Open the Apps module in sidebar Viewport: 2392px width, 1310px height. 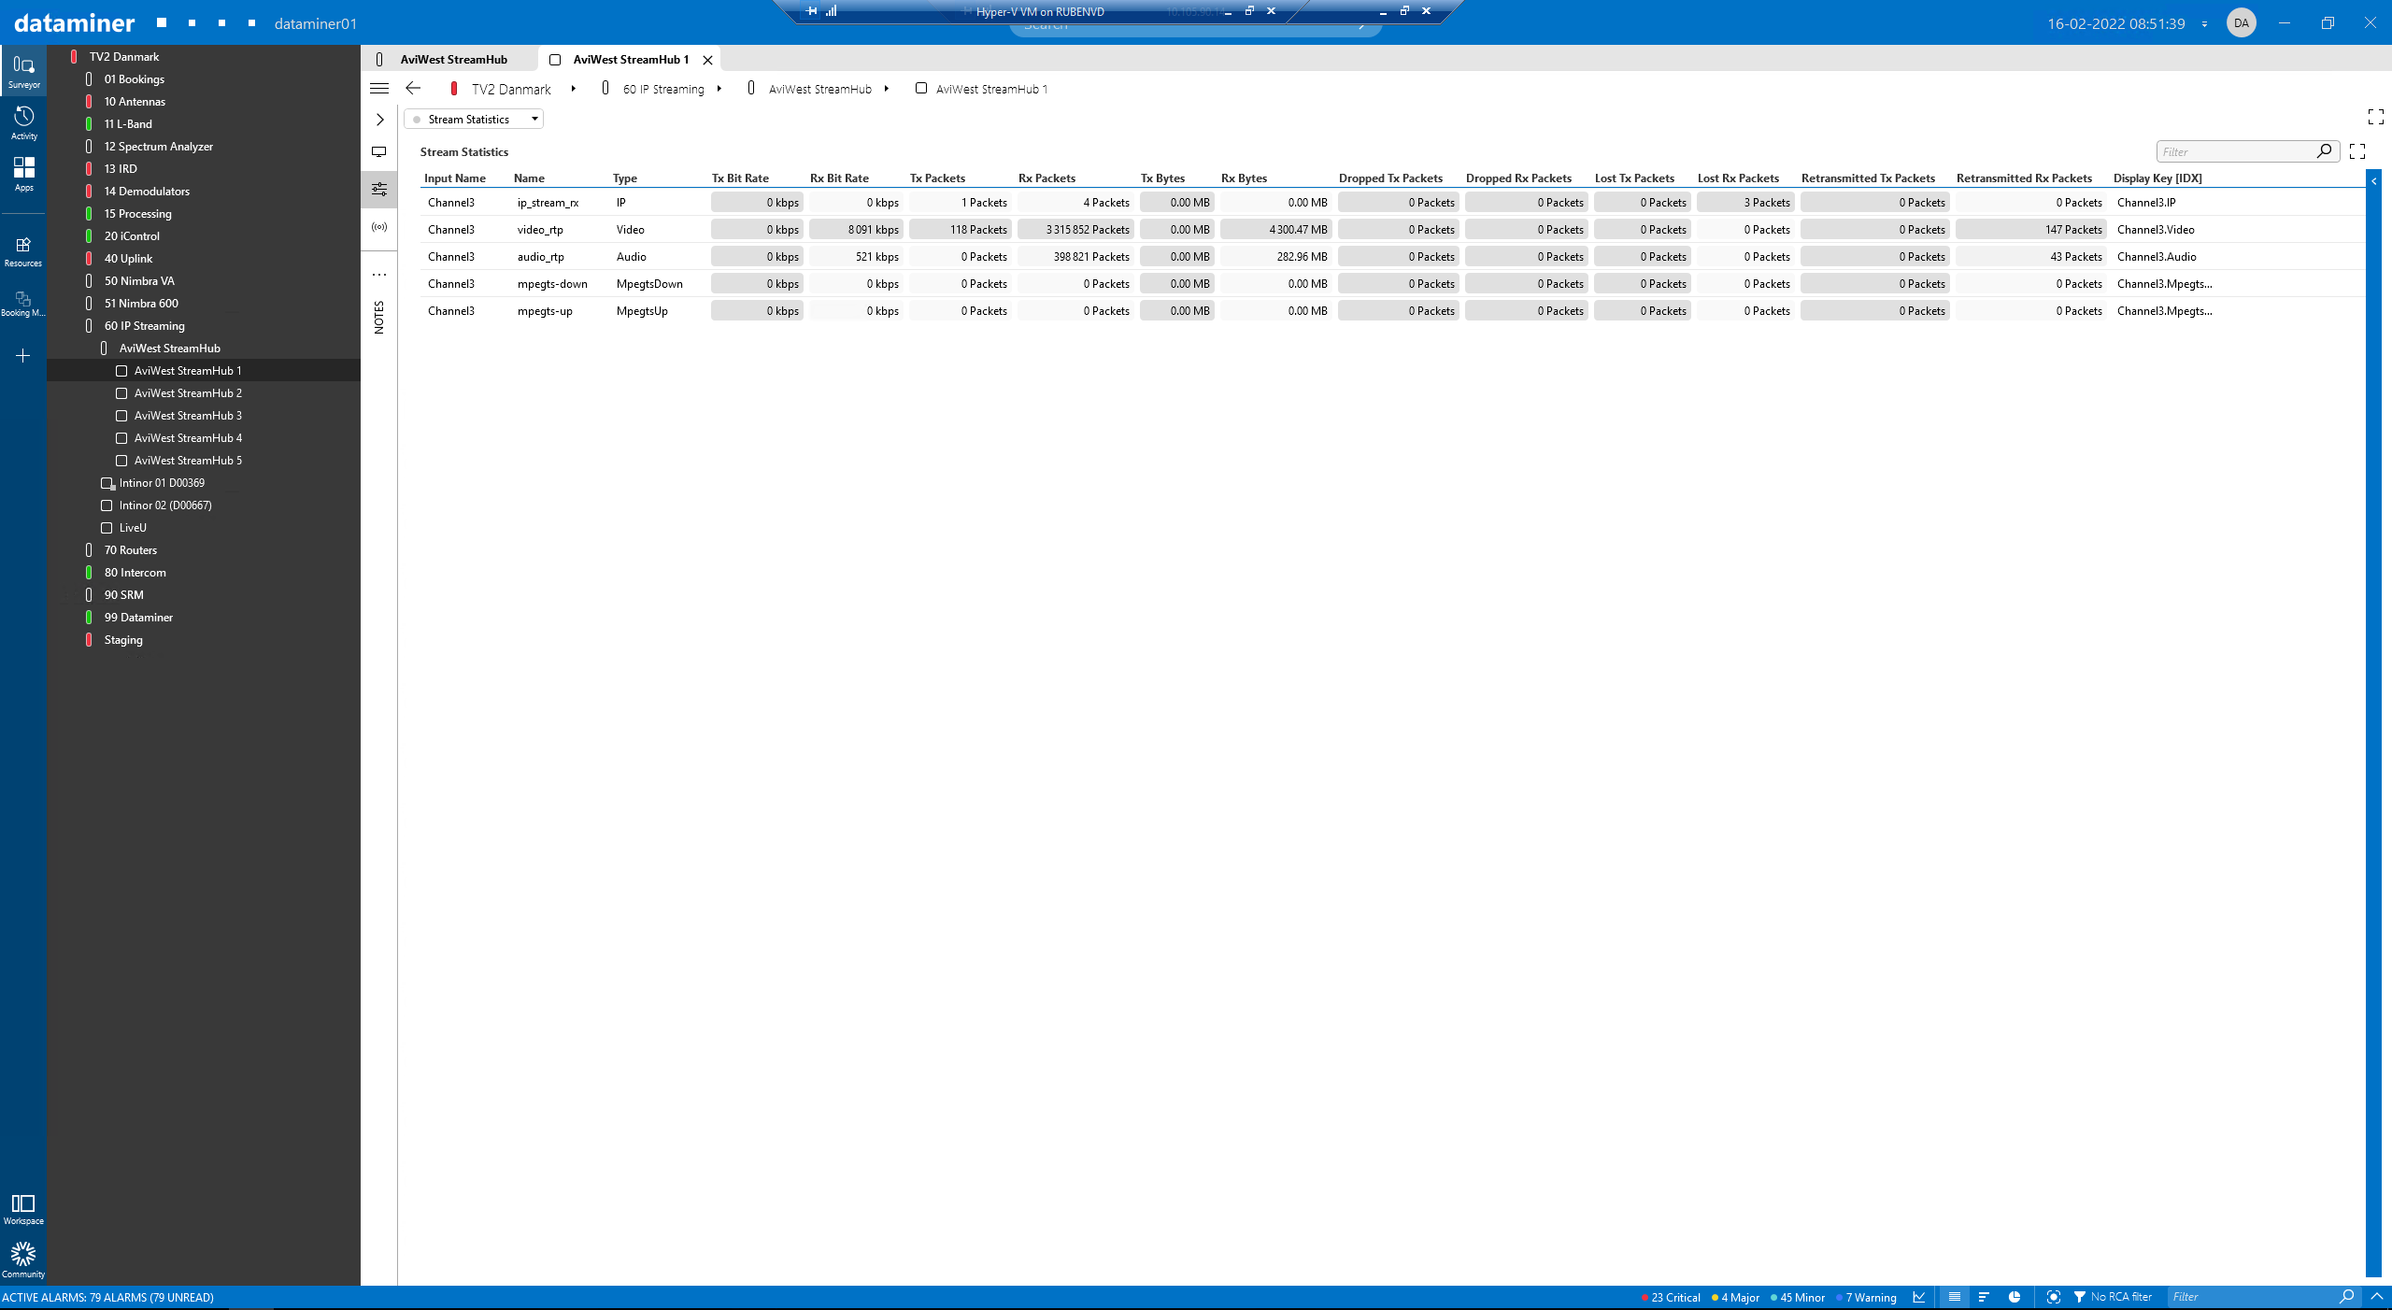23,174
